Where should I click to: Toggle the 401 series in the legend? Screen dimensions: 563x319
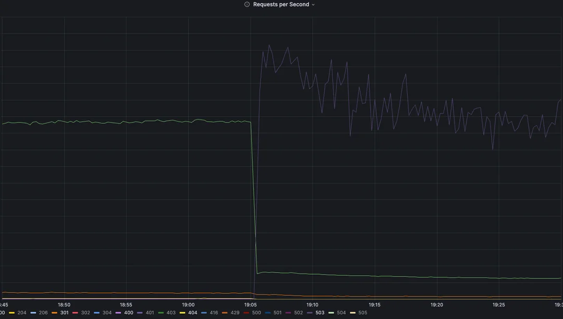pos(150,313)
